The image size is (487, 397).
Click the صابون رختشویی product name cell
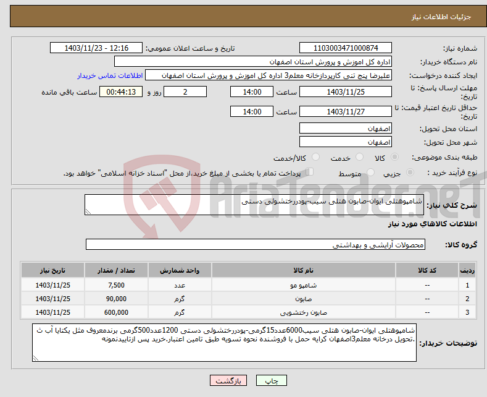(x=304, y=312)
